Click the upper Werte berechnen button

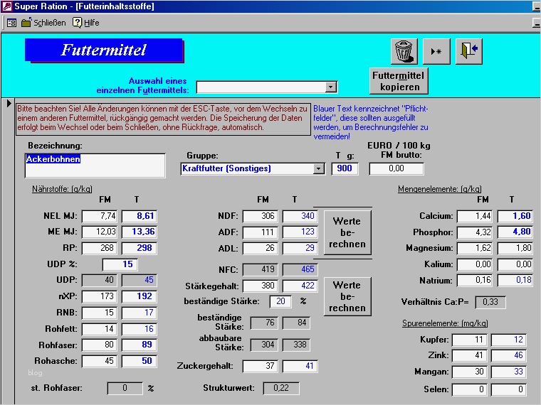point(347,232)
